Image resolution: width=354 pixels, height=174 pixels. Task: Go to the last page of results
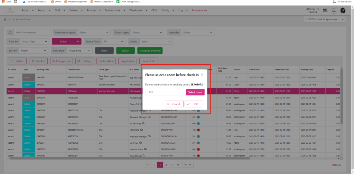point(178,165)
